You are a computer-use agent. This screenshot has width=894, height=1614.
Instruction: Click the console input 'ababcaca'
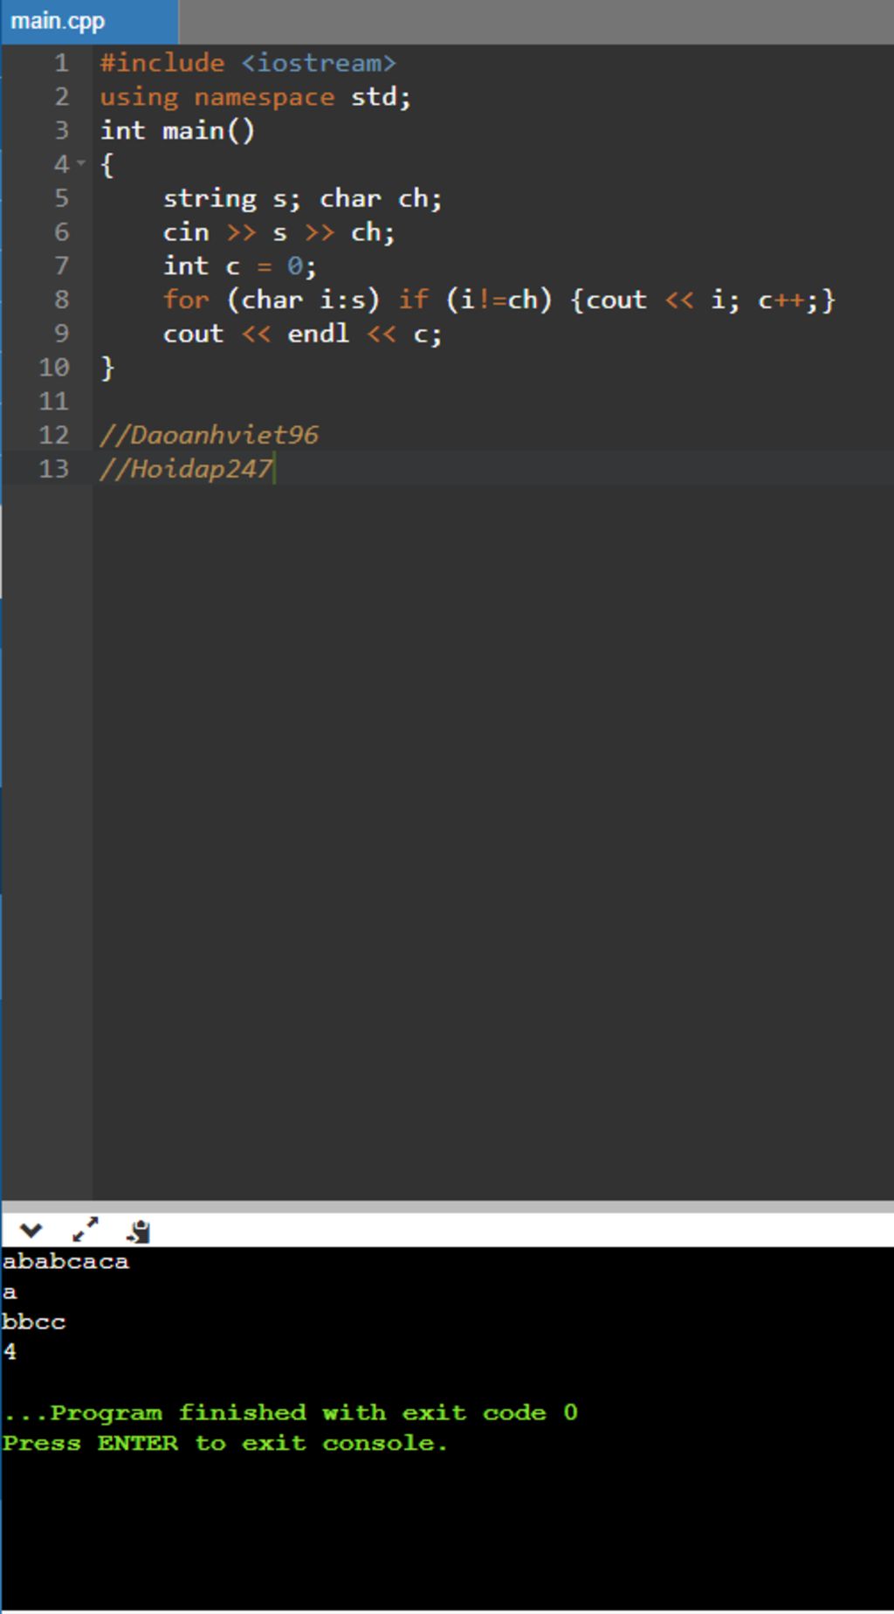[x=65, y=1261]
